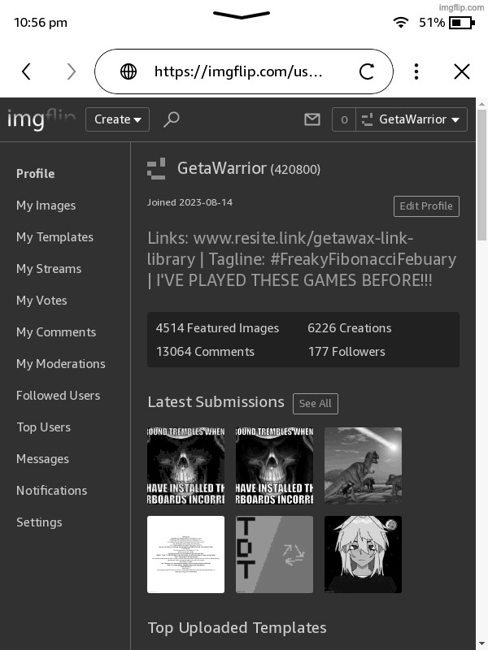This screenshot has width=488, height=650.
Task: Open the dinosaur meteor thumbnail
Action: (363, 466)
